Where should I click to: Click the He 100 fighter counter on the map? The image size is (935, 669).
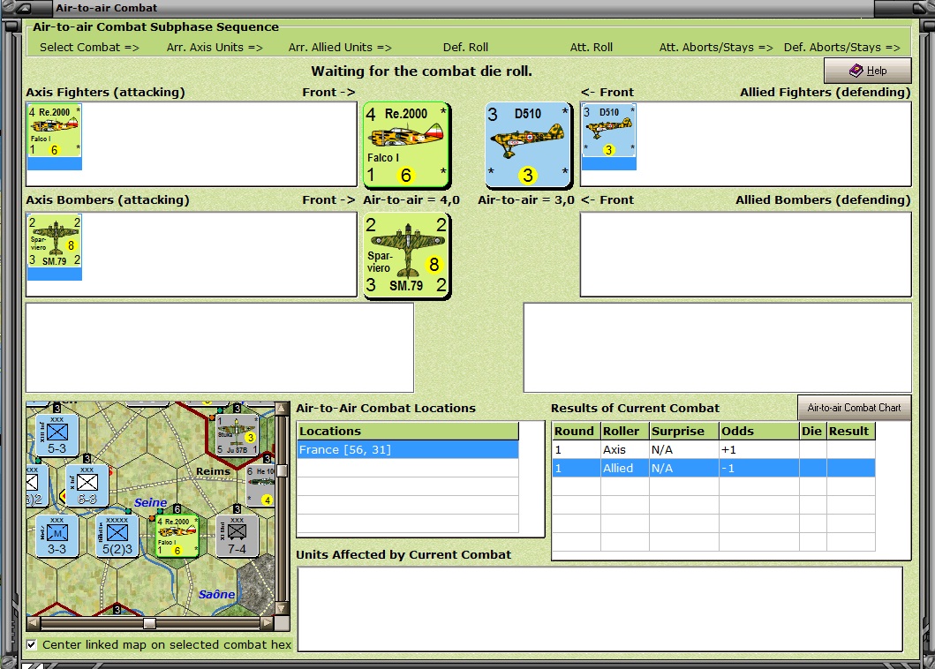pyautogui.click(x=260, y=486)
